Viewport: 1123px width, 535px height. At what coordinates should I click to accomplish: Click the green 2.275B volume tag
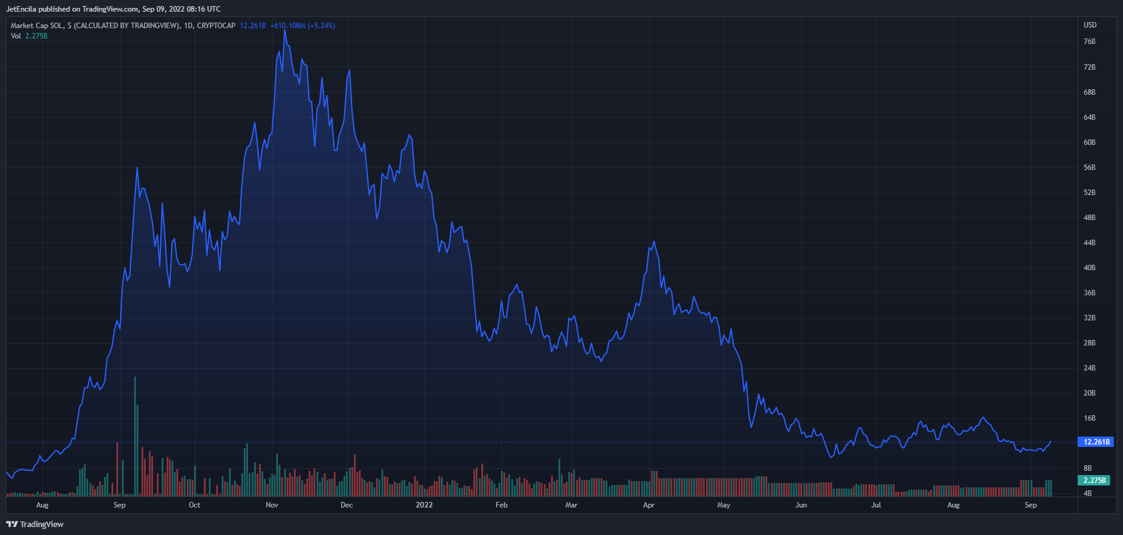[1094, 481]
